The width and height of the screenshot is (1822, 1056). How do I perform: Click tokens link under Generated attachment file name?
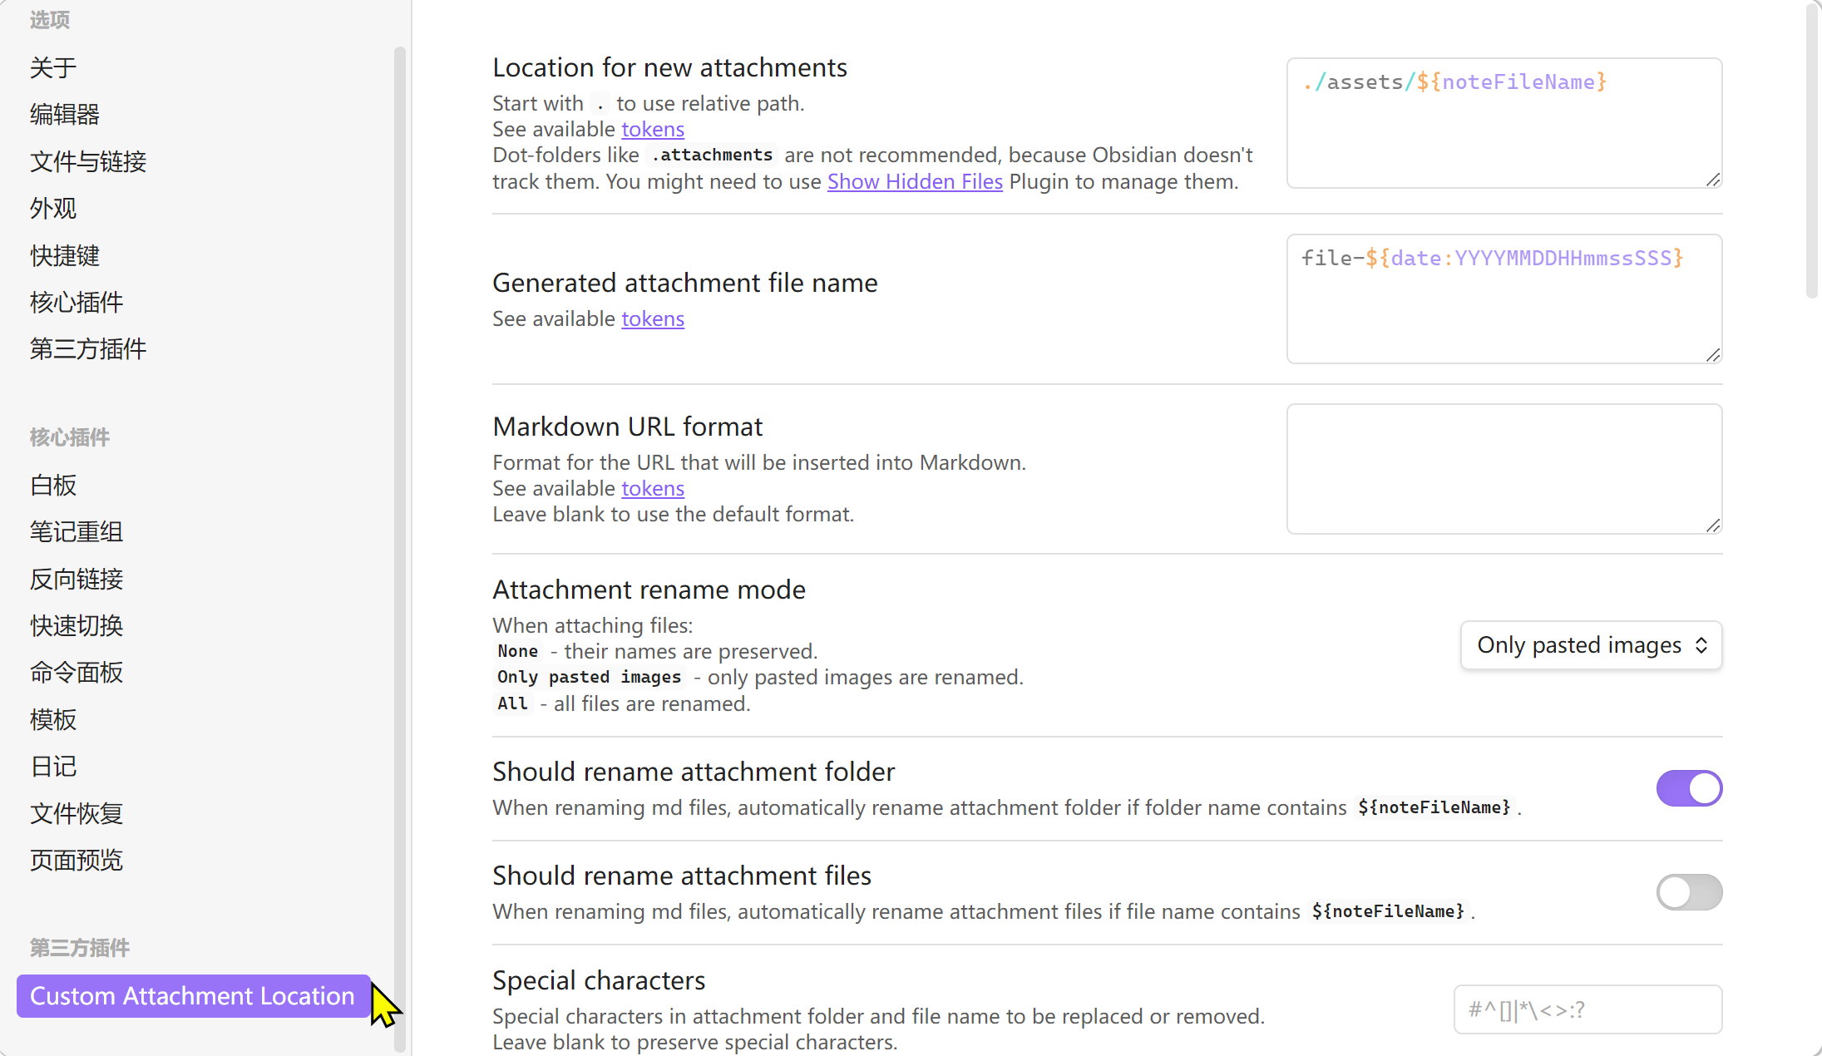pos(653,319)
